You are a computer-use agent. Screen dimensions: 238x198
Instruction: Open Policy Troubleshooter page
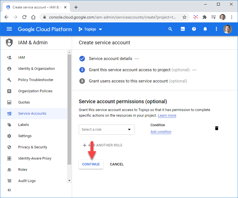click(36, 80)
